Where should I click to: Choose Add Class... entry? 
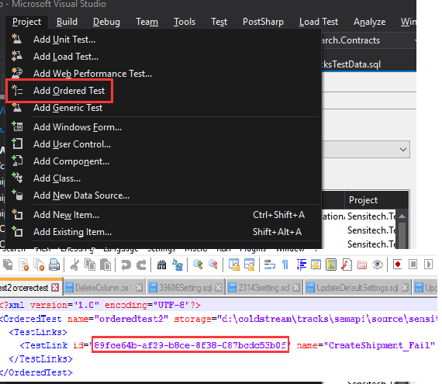point(164,178)
